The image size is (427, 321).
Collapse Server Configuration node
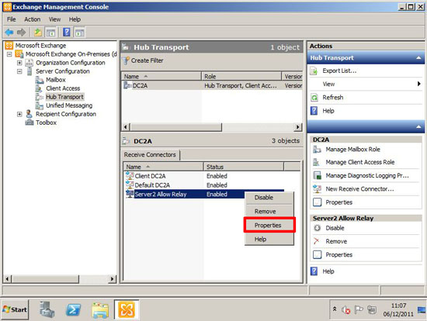pyautogui.click(x=19, y=71)
